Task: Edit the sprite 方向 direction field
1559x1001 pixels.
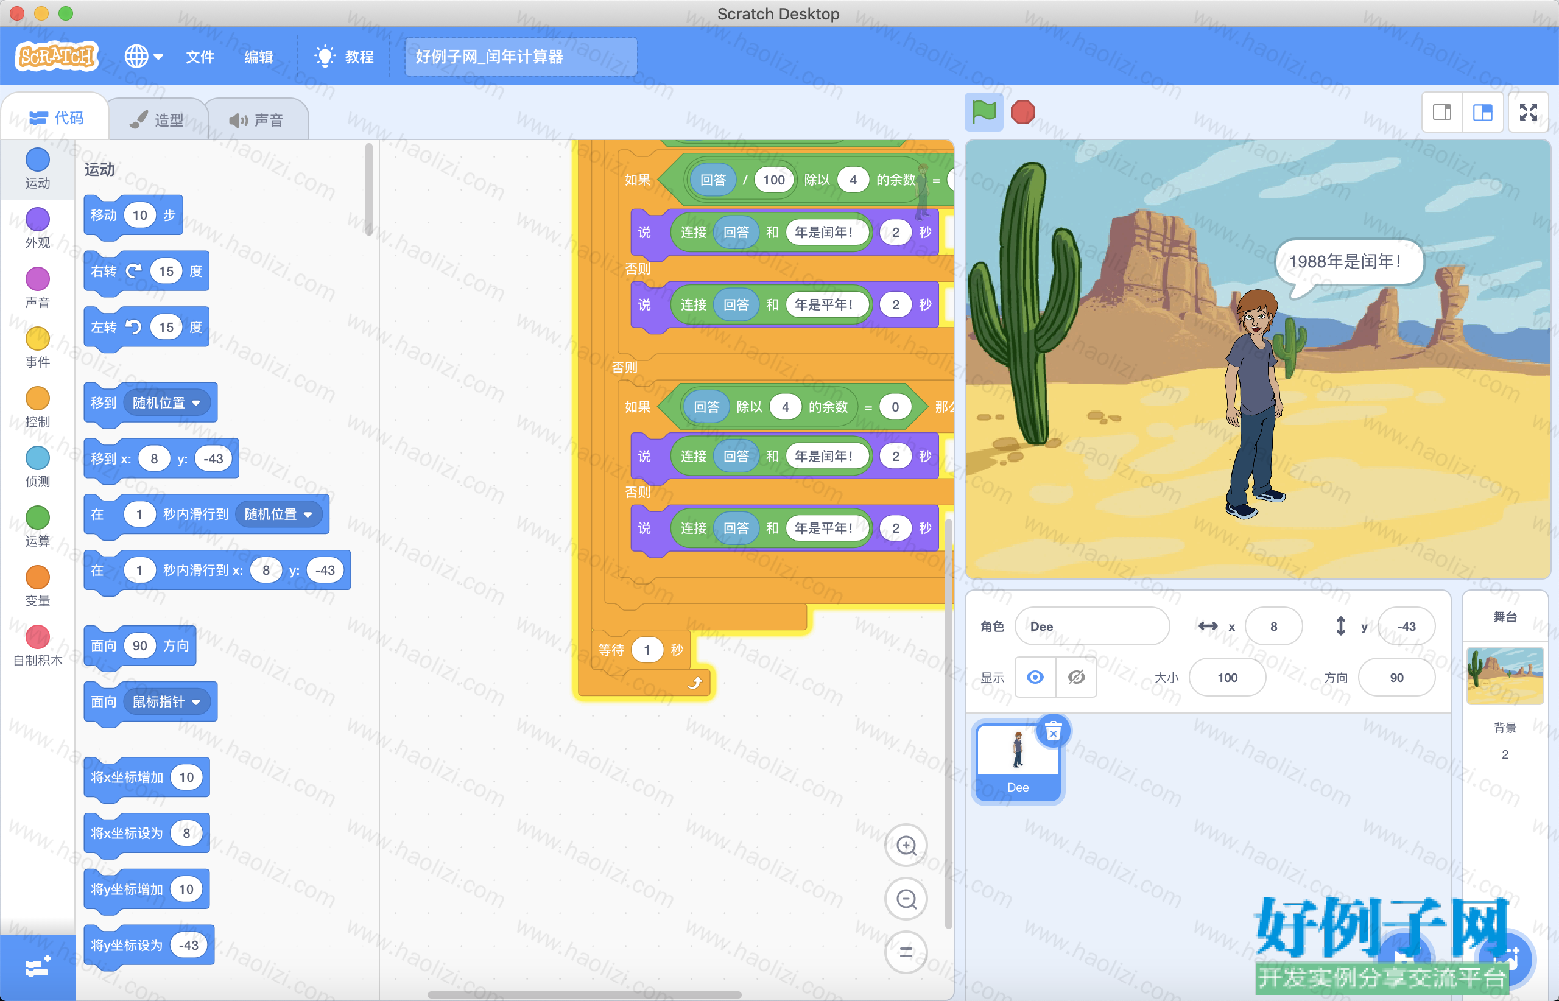Action: click(x=1396, y=677)
